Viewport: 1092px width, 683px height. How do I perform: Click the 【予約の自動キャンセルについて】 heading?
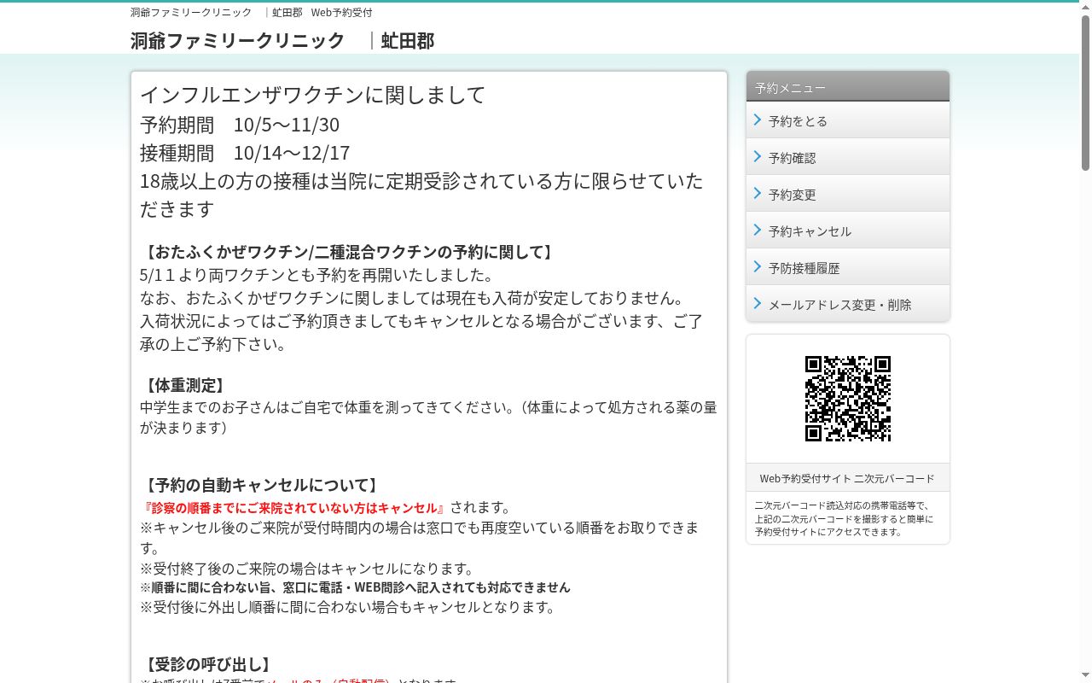pyautogui.click(x=260, y=485)
